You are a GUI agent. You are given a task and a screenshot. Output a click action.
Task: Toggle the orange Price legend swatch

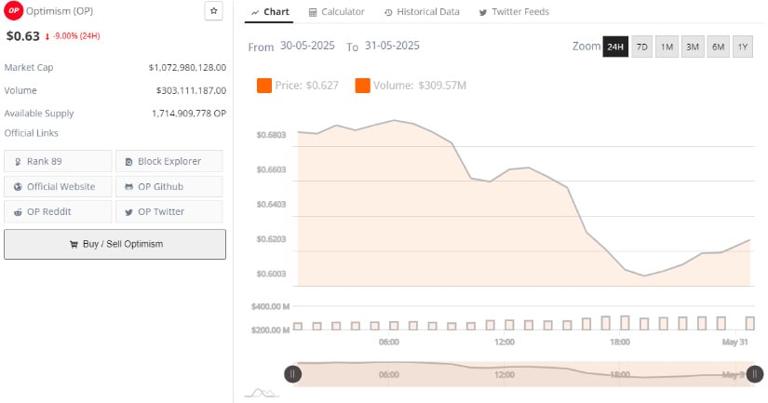(264, 86)
